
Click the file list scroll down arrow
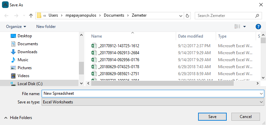click(263, 78)
